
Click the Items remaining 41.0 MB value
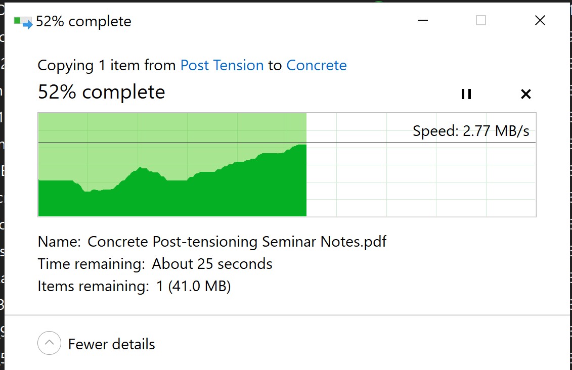[x=193, y=287]
